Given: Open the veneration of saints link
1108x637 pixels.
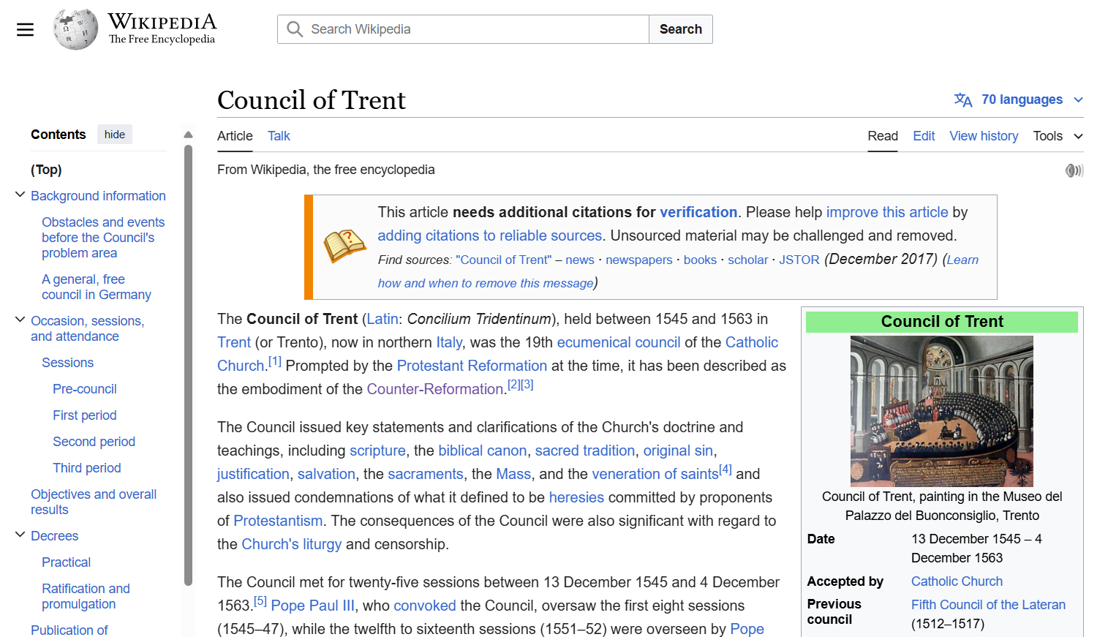Looking at the screenshot, I should click(x=655, y=474).
